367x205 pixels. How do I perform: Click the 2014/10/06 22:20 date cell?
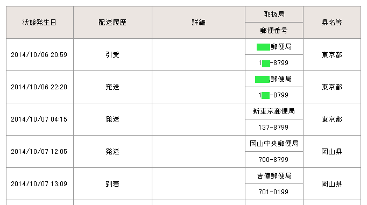(x=40, y=87)
